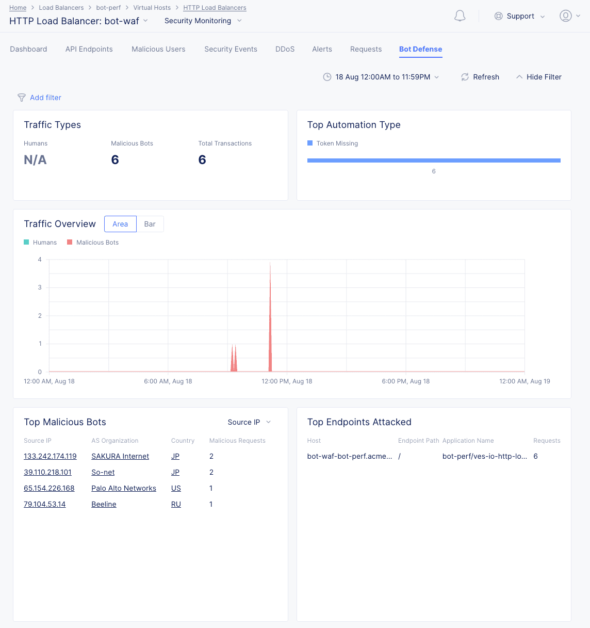The width and height of the screenshot is (590, 628).
Task: Click SAKURA Internet organization link
Action: [x=120, y=456]
